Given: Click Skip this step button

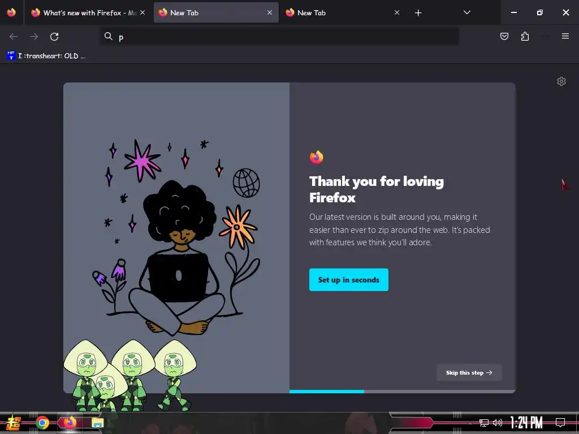Looking at the screenshot, I should coord(469,373).
